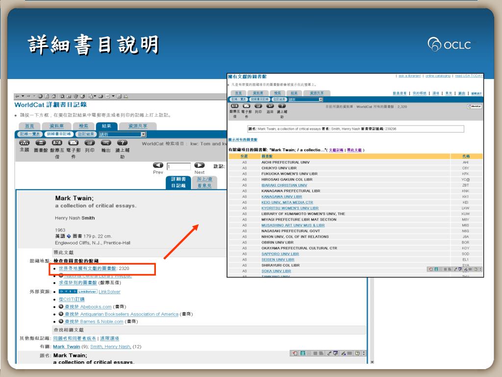
Task: Click the 圖書館 (Libraries) icon in detailed record toolbar
Action: pyautogui.click(x=41, y=143)
